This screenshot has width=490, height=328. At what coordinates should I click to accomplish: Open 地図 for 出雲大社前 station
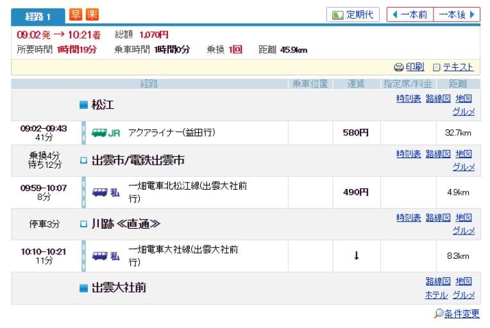click(x=464, y=281)
